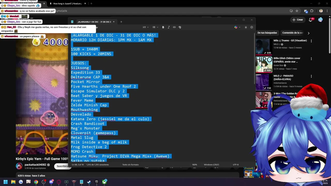
Task: Open the Milo J, Trueno - Gil video
Action: tap(290, 41)
